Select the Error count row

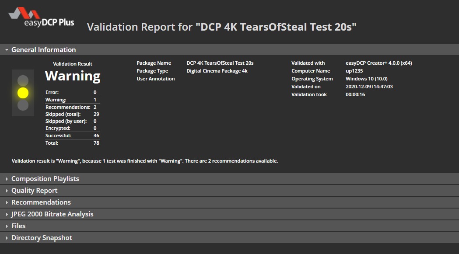click(x=72, y=92)
